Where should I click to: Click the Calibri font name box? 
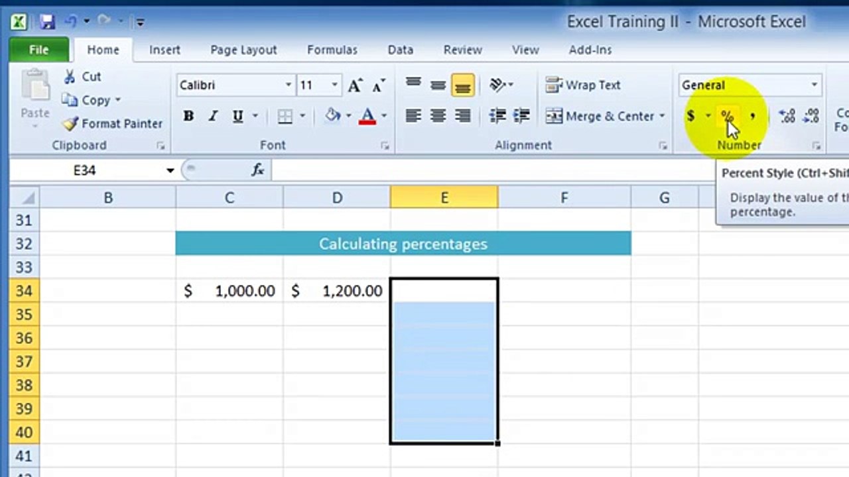231,85
